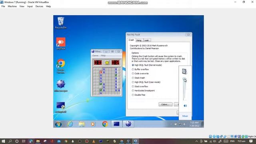Select the Stack trash option
Viewport: 256px width, 144px height.
(x=138, y=78)
